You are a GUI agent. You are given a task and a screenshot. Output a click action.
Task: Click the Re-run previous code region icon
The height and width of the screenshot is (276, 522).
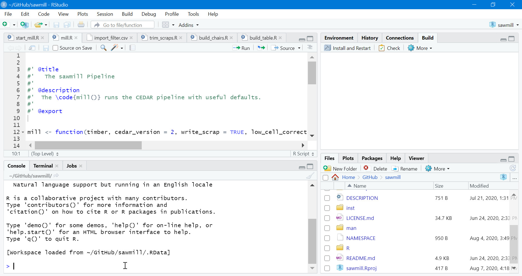point(261,48)
